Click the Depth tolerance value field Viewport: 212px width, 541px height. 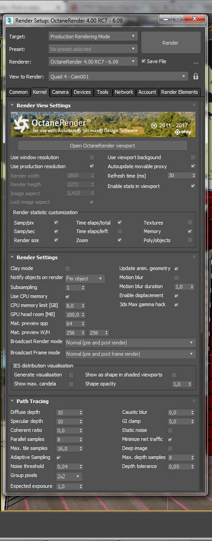pos(179,467)
